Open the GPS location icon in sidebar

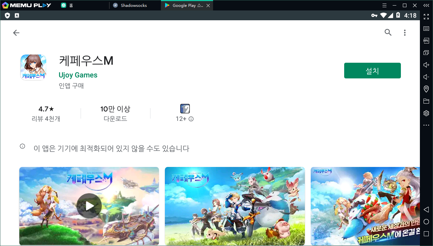click(426, 89)
